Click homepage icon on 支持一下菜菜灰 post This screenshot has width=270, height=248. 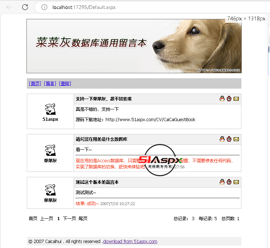(x=229, y=99)
